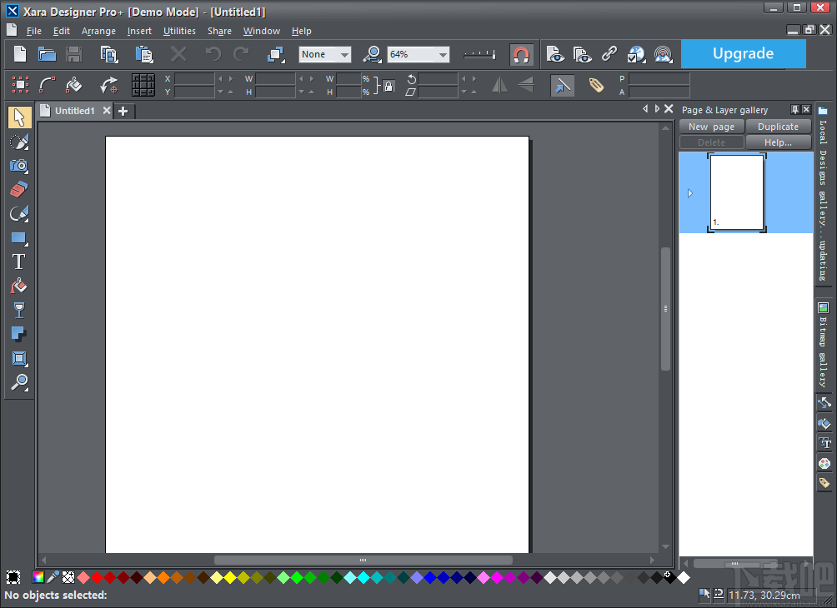This screenshot has width=837, height=608.
Task: Click the no-color checkered swatch
Action: 68,577
